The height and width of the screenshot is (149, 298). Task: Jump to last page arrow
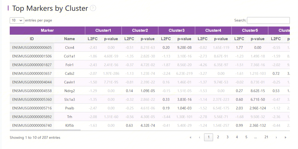click(285, 137)
